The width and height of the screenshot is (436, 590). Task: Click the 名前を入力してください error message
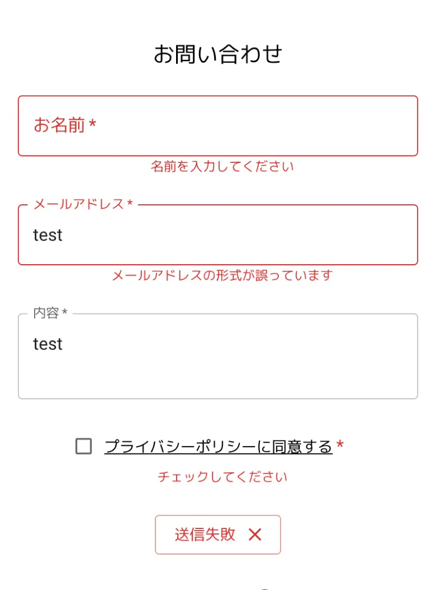tap(222, 166)
